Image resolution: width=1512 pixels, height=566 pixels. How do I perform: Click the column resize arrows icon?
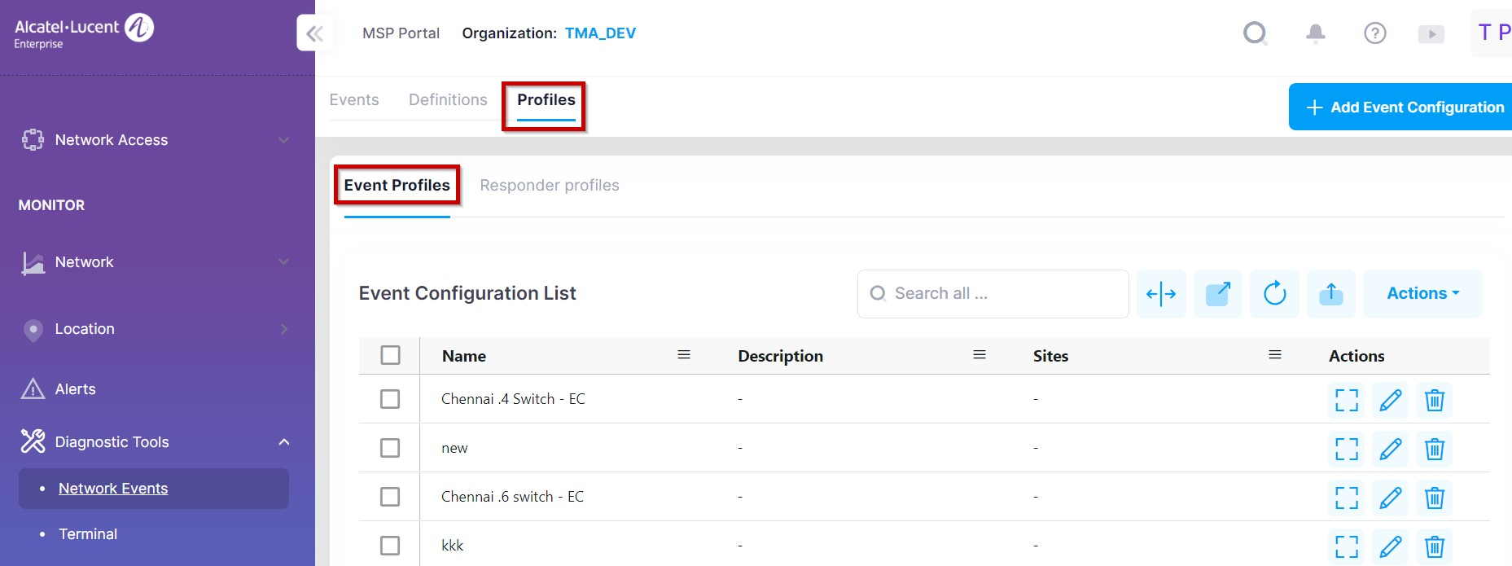(x=1160, y=293)
